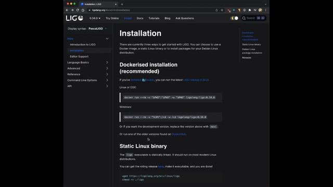Open the Blog nav item
The image size is (333, 187).
point(168,18)
